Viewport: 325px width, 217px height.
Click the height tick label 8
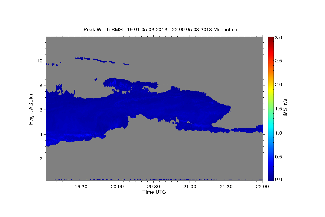(42, 85)
